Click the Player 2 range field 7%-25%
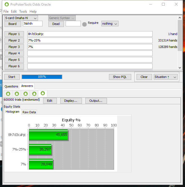The width and height of the screenshot is (185, 187). [90, 40]
